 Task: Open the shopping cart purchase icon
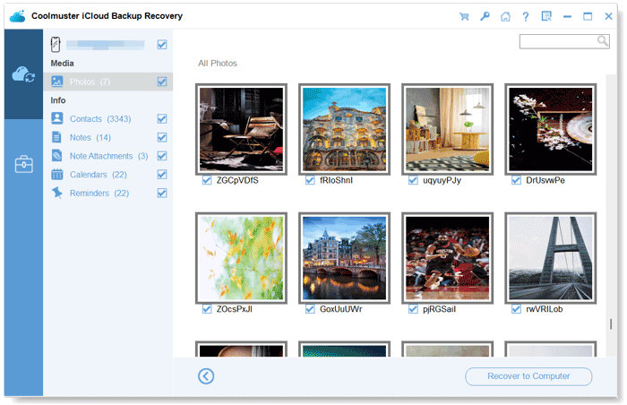click(x=464, y=16)
